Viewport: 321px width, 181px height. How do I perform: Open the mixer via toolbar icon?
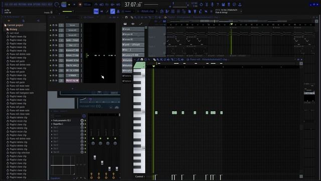pos(178,11)
